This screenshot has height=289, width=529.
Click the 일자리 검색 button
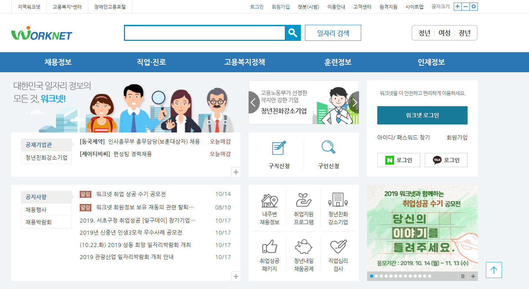click(x=333, y=33)
